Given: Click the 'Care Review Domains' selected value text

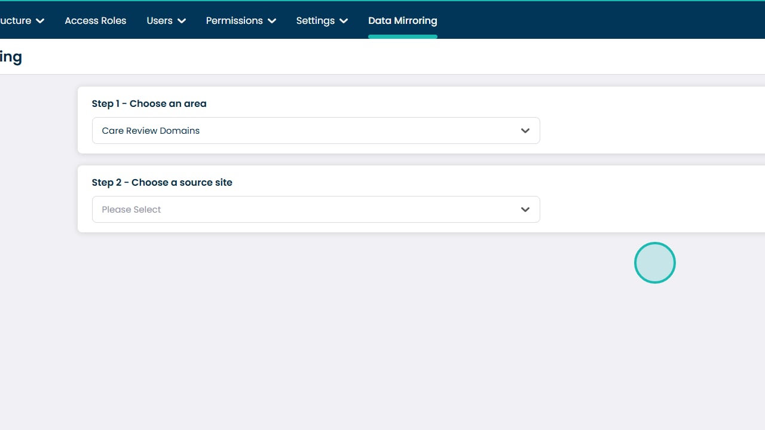Looking at the screenshot, I should [x=151, y=131].
